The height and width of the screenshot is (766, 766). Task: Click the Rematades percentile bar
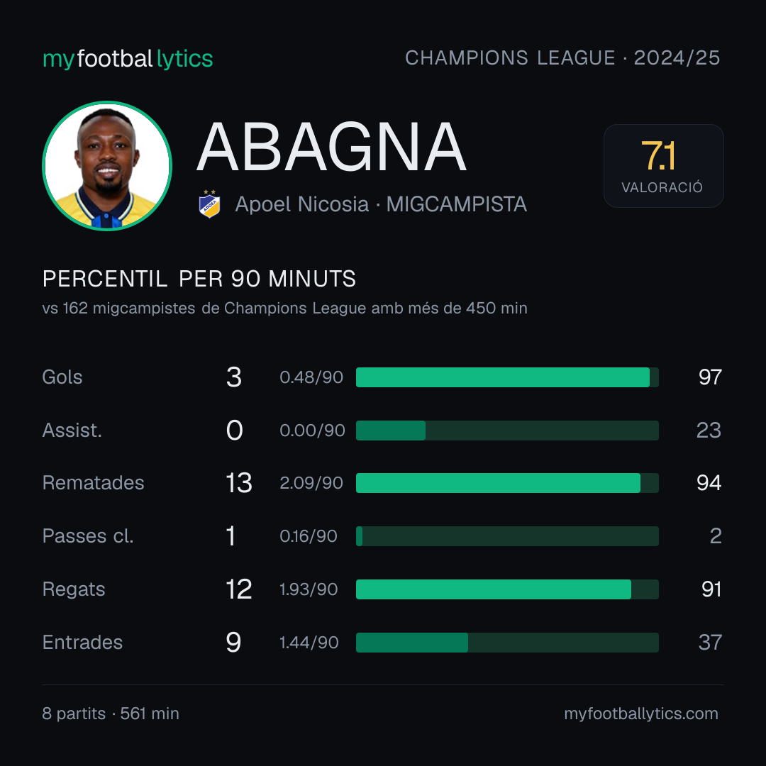[507, 483]
